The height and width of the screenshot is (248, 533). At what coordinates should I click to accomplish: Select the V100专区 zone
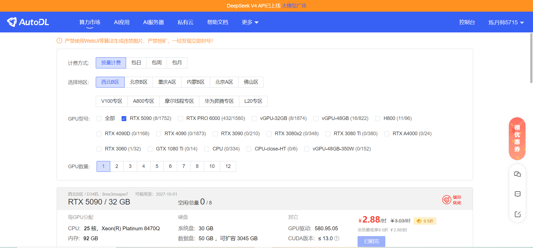coord(112,101)
